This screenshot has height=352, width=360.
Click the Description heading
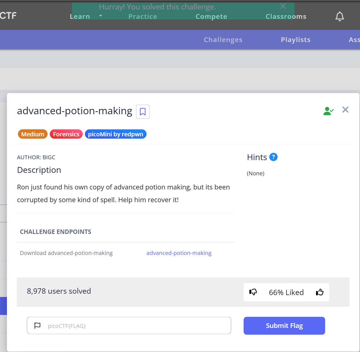(39, 170)
